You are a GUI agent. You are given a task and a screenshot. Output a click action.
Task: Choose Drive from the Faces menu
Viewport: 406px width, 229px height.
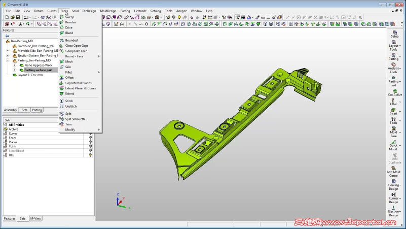(68, 27)
